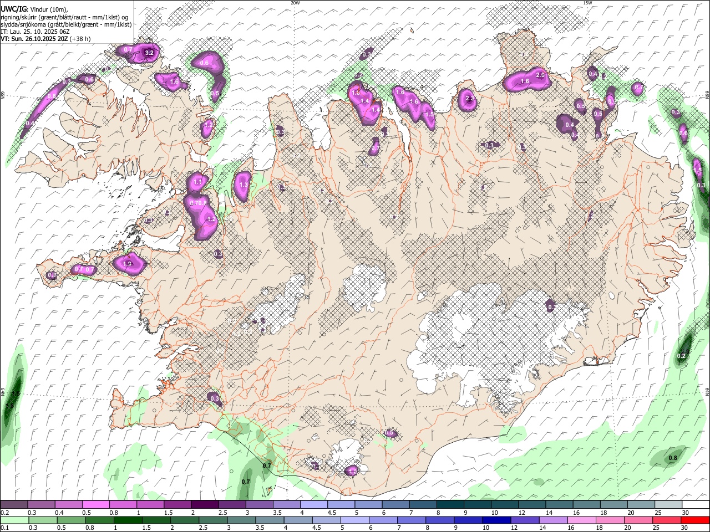The width and height of the screenshot is (710, 532).
Task: Click the 'IT: Lau. 25. 10. 2025 06Z' line
Action: [x=35, y=32]
